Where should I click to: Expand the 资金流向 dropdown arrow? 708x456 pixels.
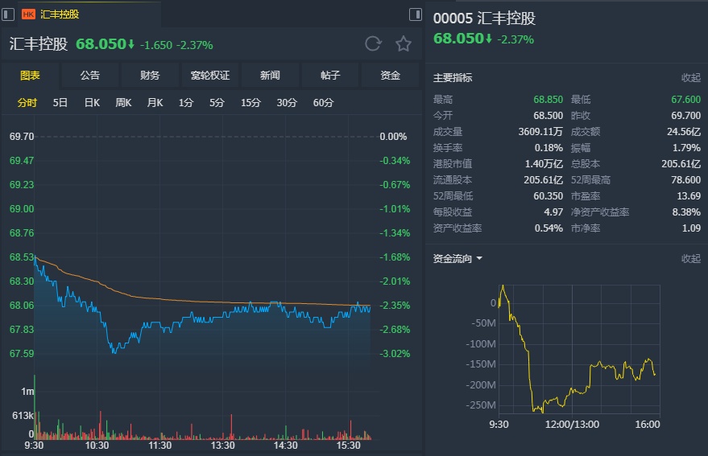[x=479, y=259]
